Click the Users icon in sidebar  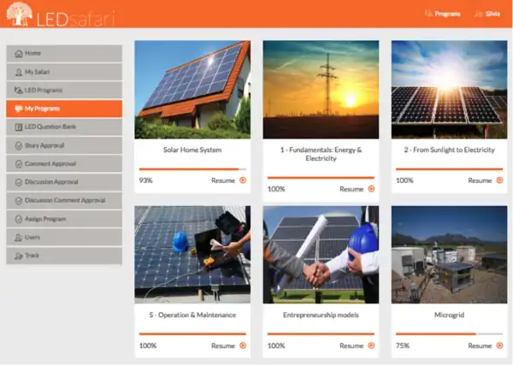19,238
